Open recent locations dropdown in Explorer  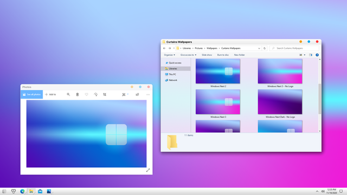pos(173,48)
